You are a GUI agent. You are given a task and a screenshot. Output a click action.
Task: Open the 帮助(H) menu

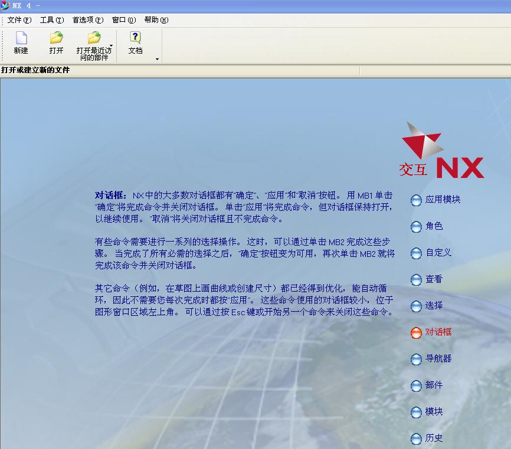click(x=156, y=20)
